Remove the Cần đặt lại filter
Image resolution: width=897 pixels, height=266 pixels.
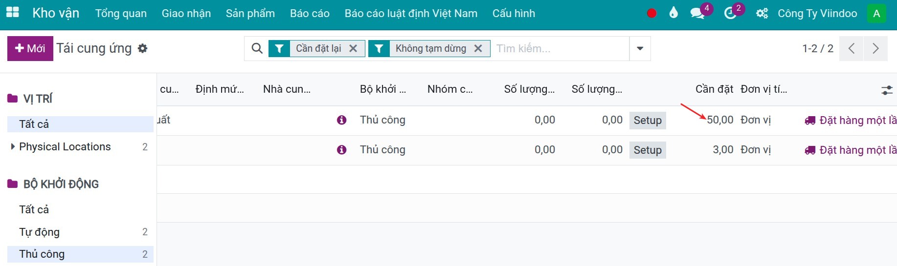pos(353,48)
